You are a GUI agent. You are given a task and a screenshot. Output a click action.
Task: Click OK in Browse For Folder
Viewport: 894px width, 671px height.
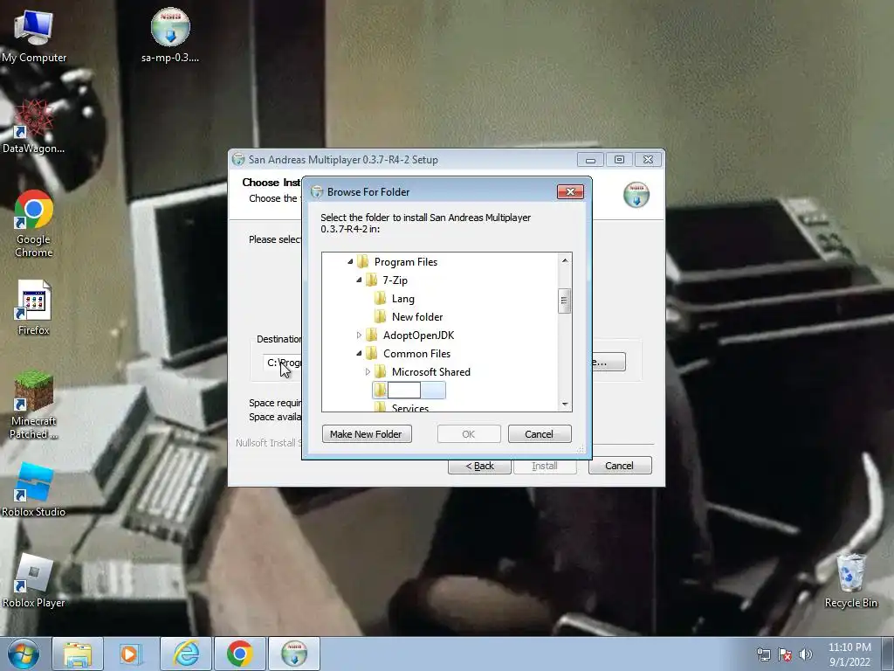click(469, 433)
